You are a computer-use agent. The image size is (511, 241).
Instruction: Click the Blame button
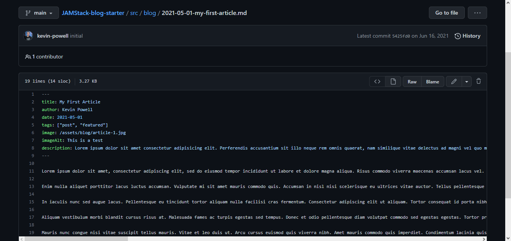click(432, 81)
